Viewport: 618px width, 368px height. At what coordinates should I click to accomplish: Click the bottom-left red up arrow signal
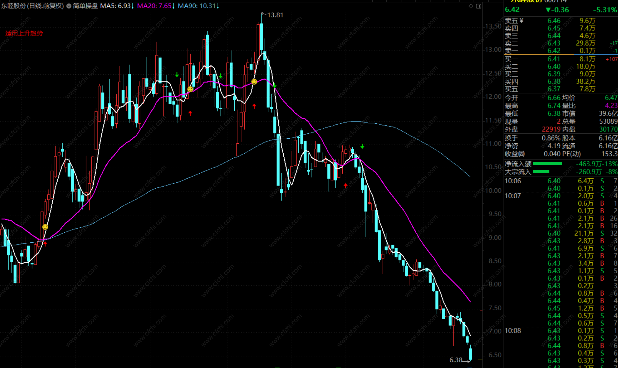tap(45, 244)
